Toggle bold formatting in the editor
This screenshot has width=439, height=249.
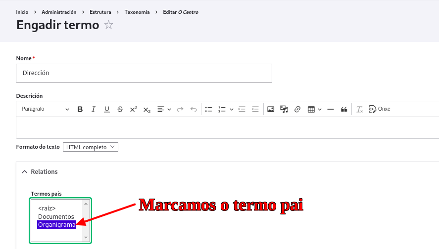(x=80, y=109)
